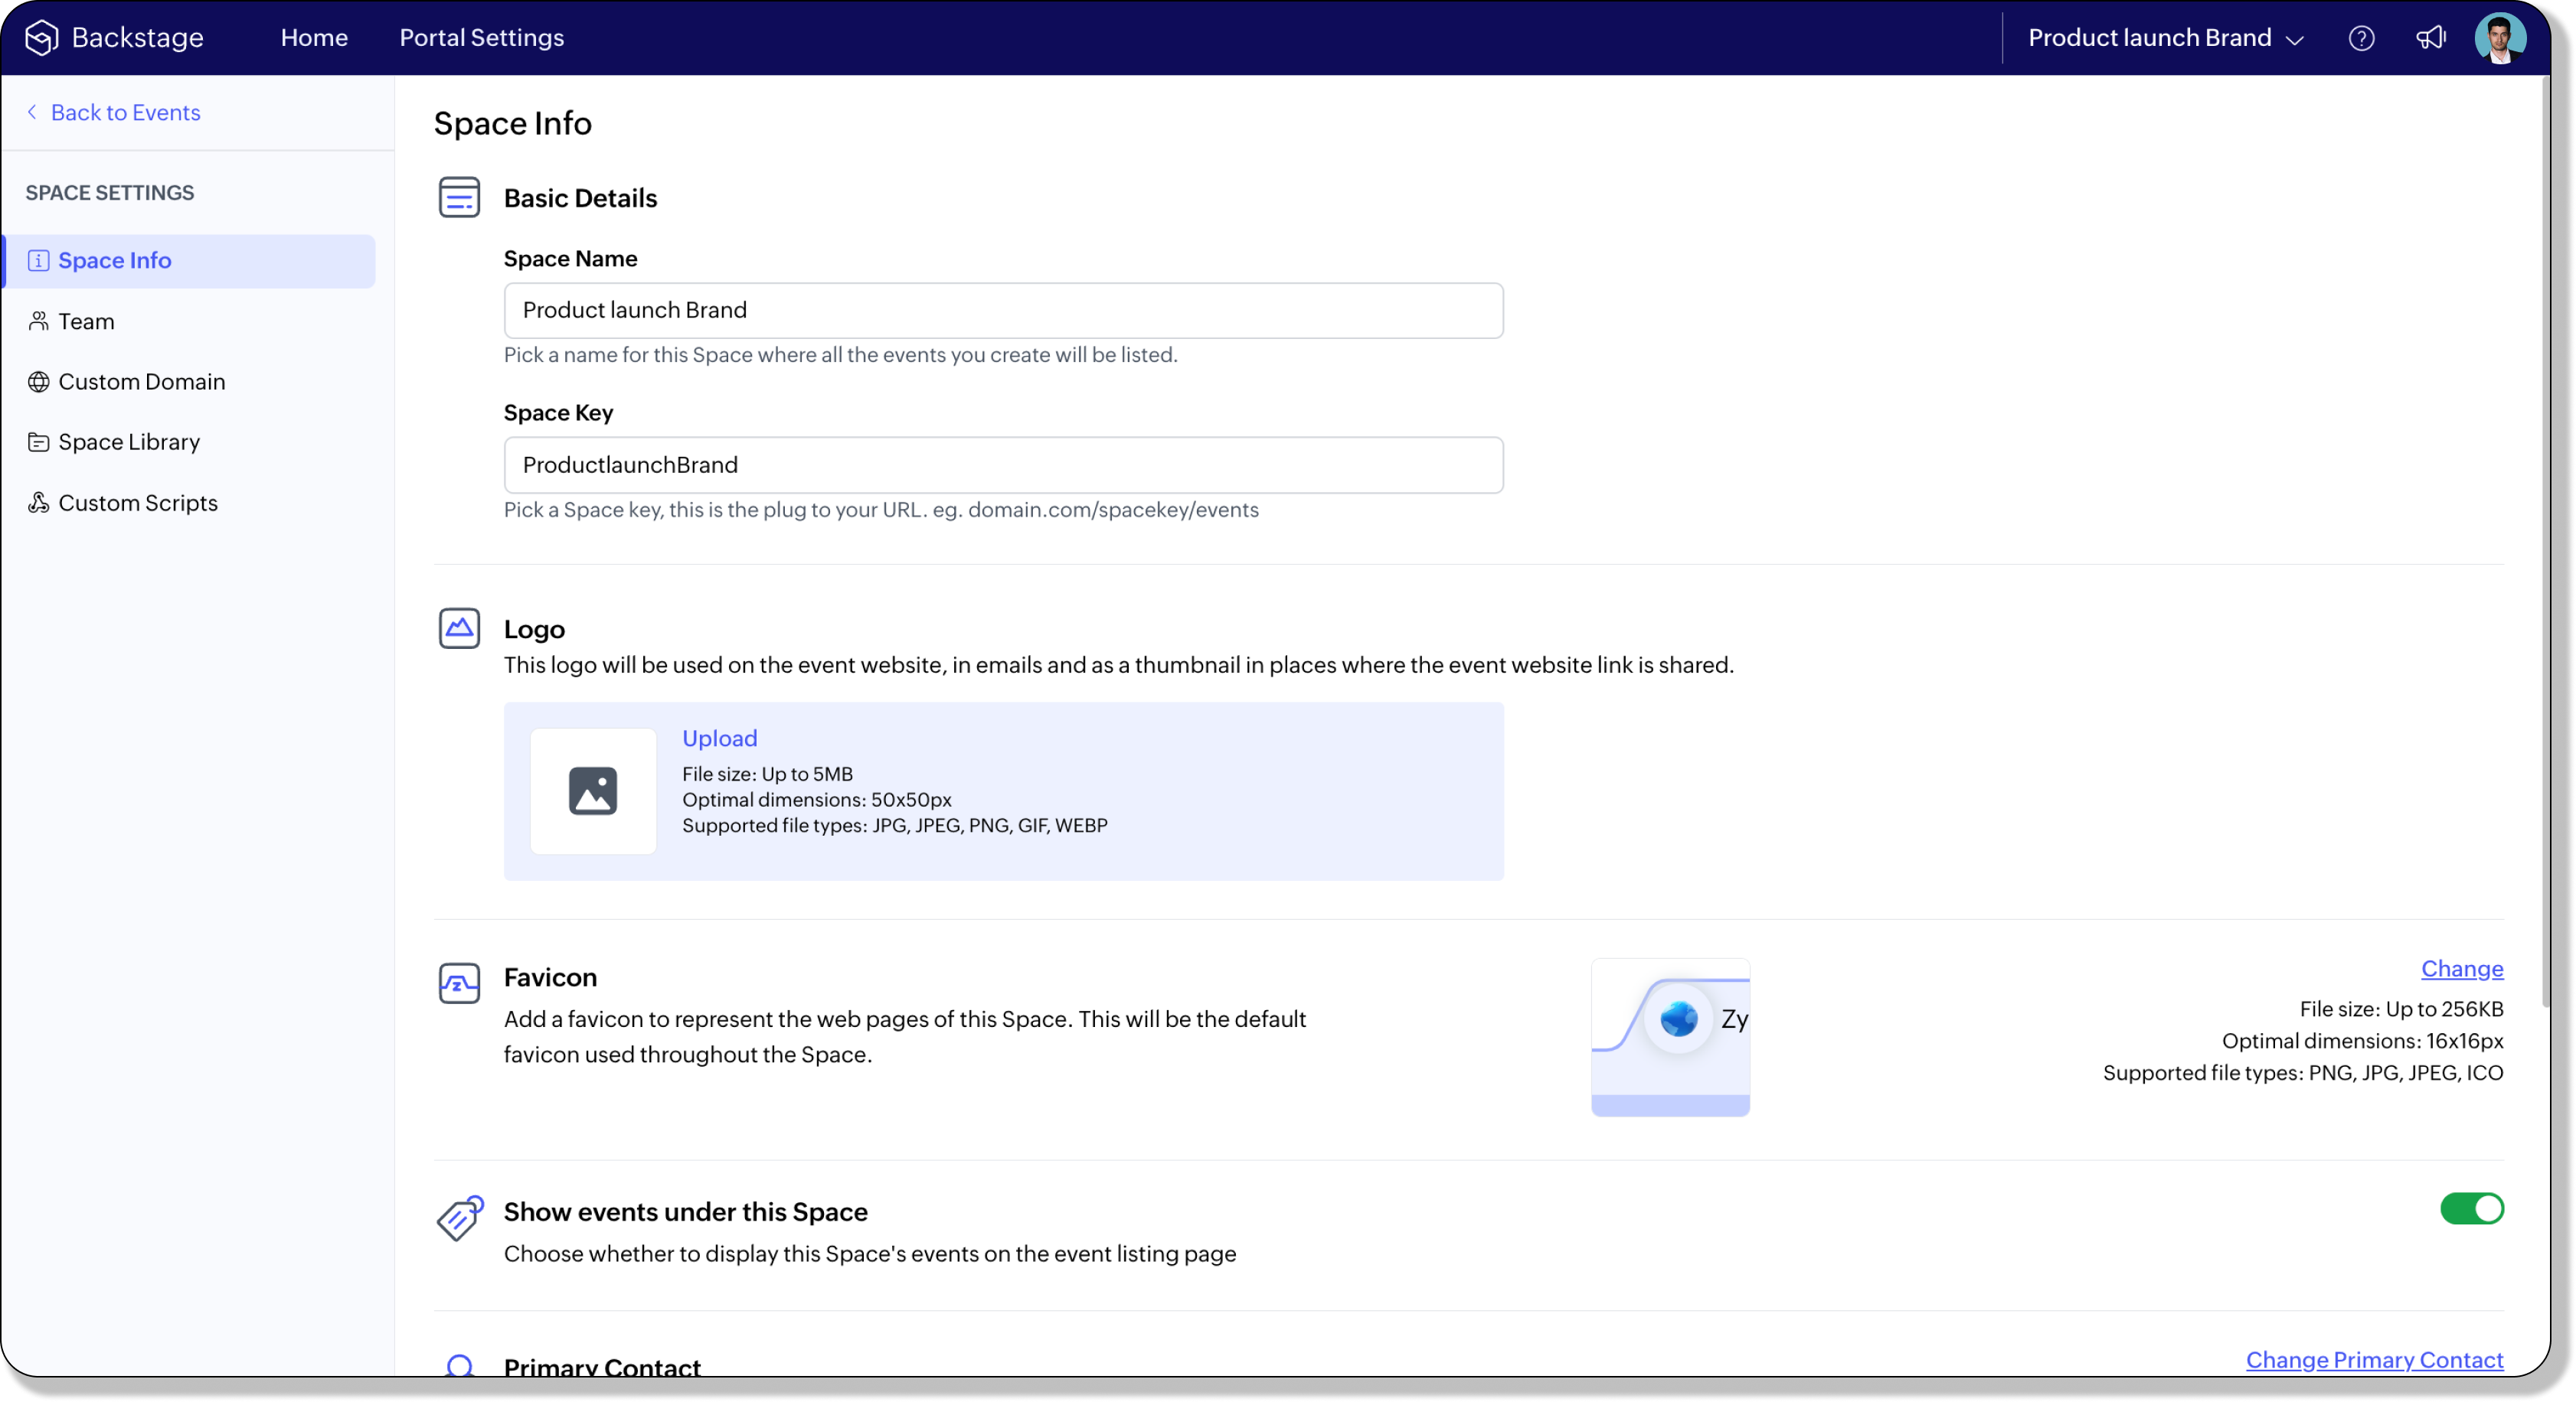Open Custom Domain settings
The image size is (2576, 1402).
pyautogui.click(x=141, y=382)
